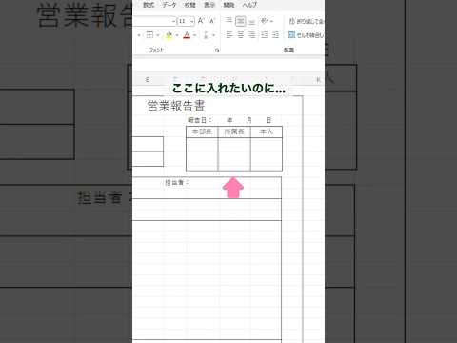457x343 pixels.
Task: Expand the phonetic guide dropdown arrow
Action: coord(213,35)
